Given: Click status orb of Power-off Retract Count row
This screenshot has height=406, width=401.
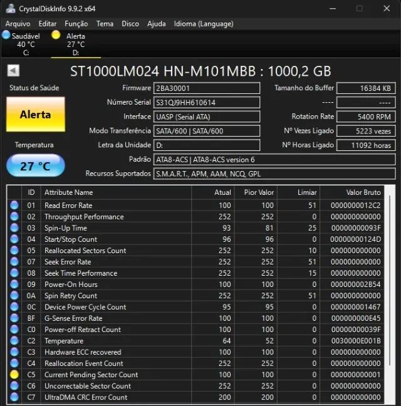Looking at the screenshot, I should pos(14,330).
